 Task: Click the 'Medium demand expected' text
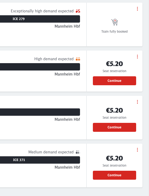point(51,152)
